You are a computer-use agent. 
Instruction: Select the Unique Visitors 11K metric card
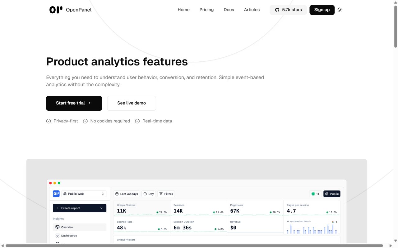click(142, 209)
